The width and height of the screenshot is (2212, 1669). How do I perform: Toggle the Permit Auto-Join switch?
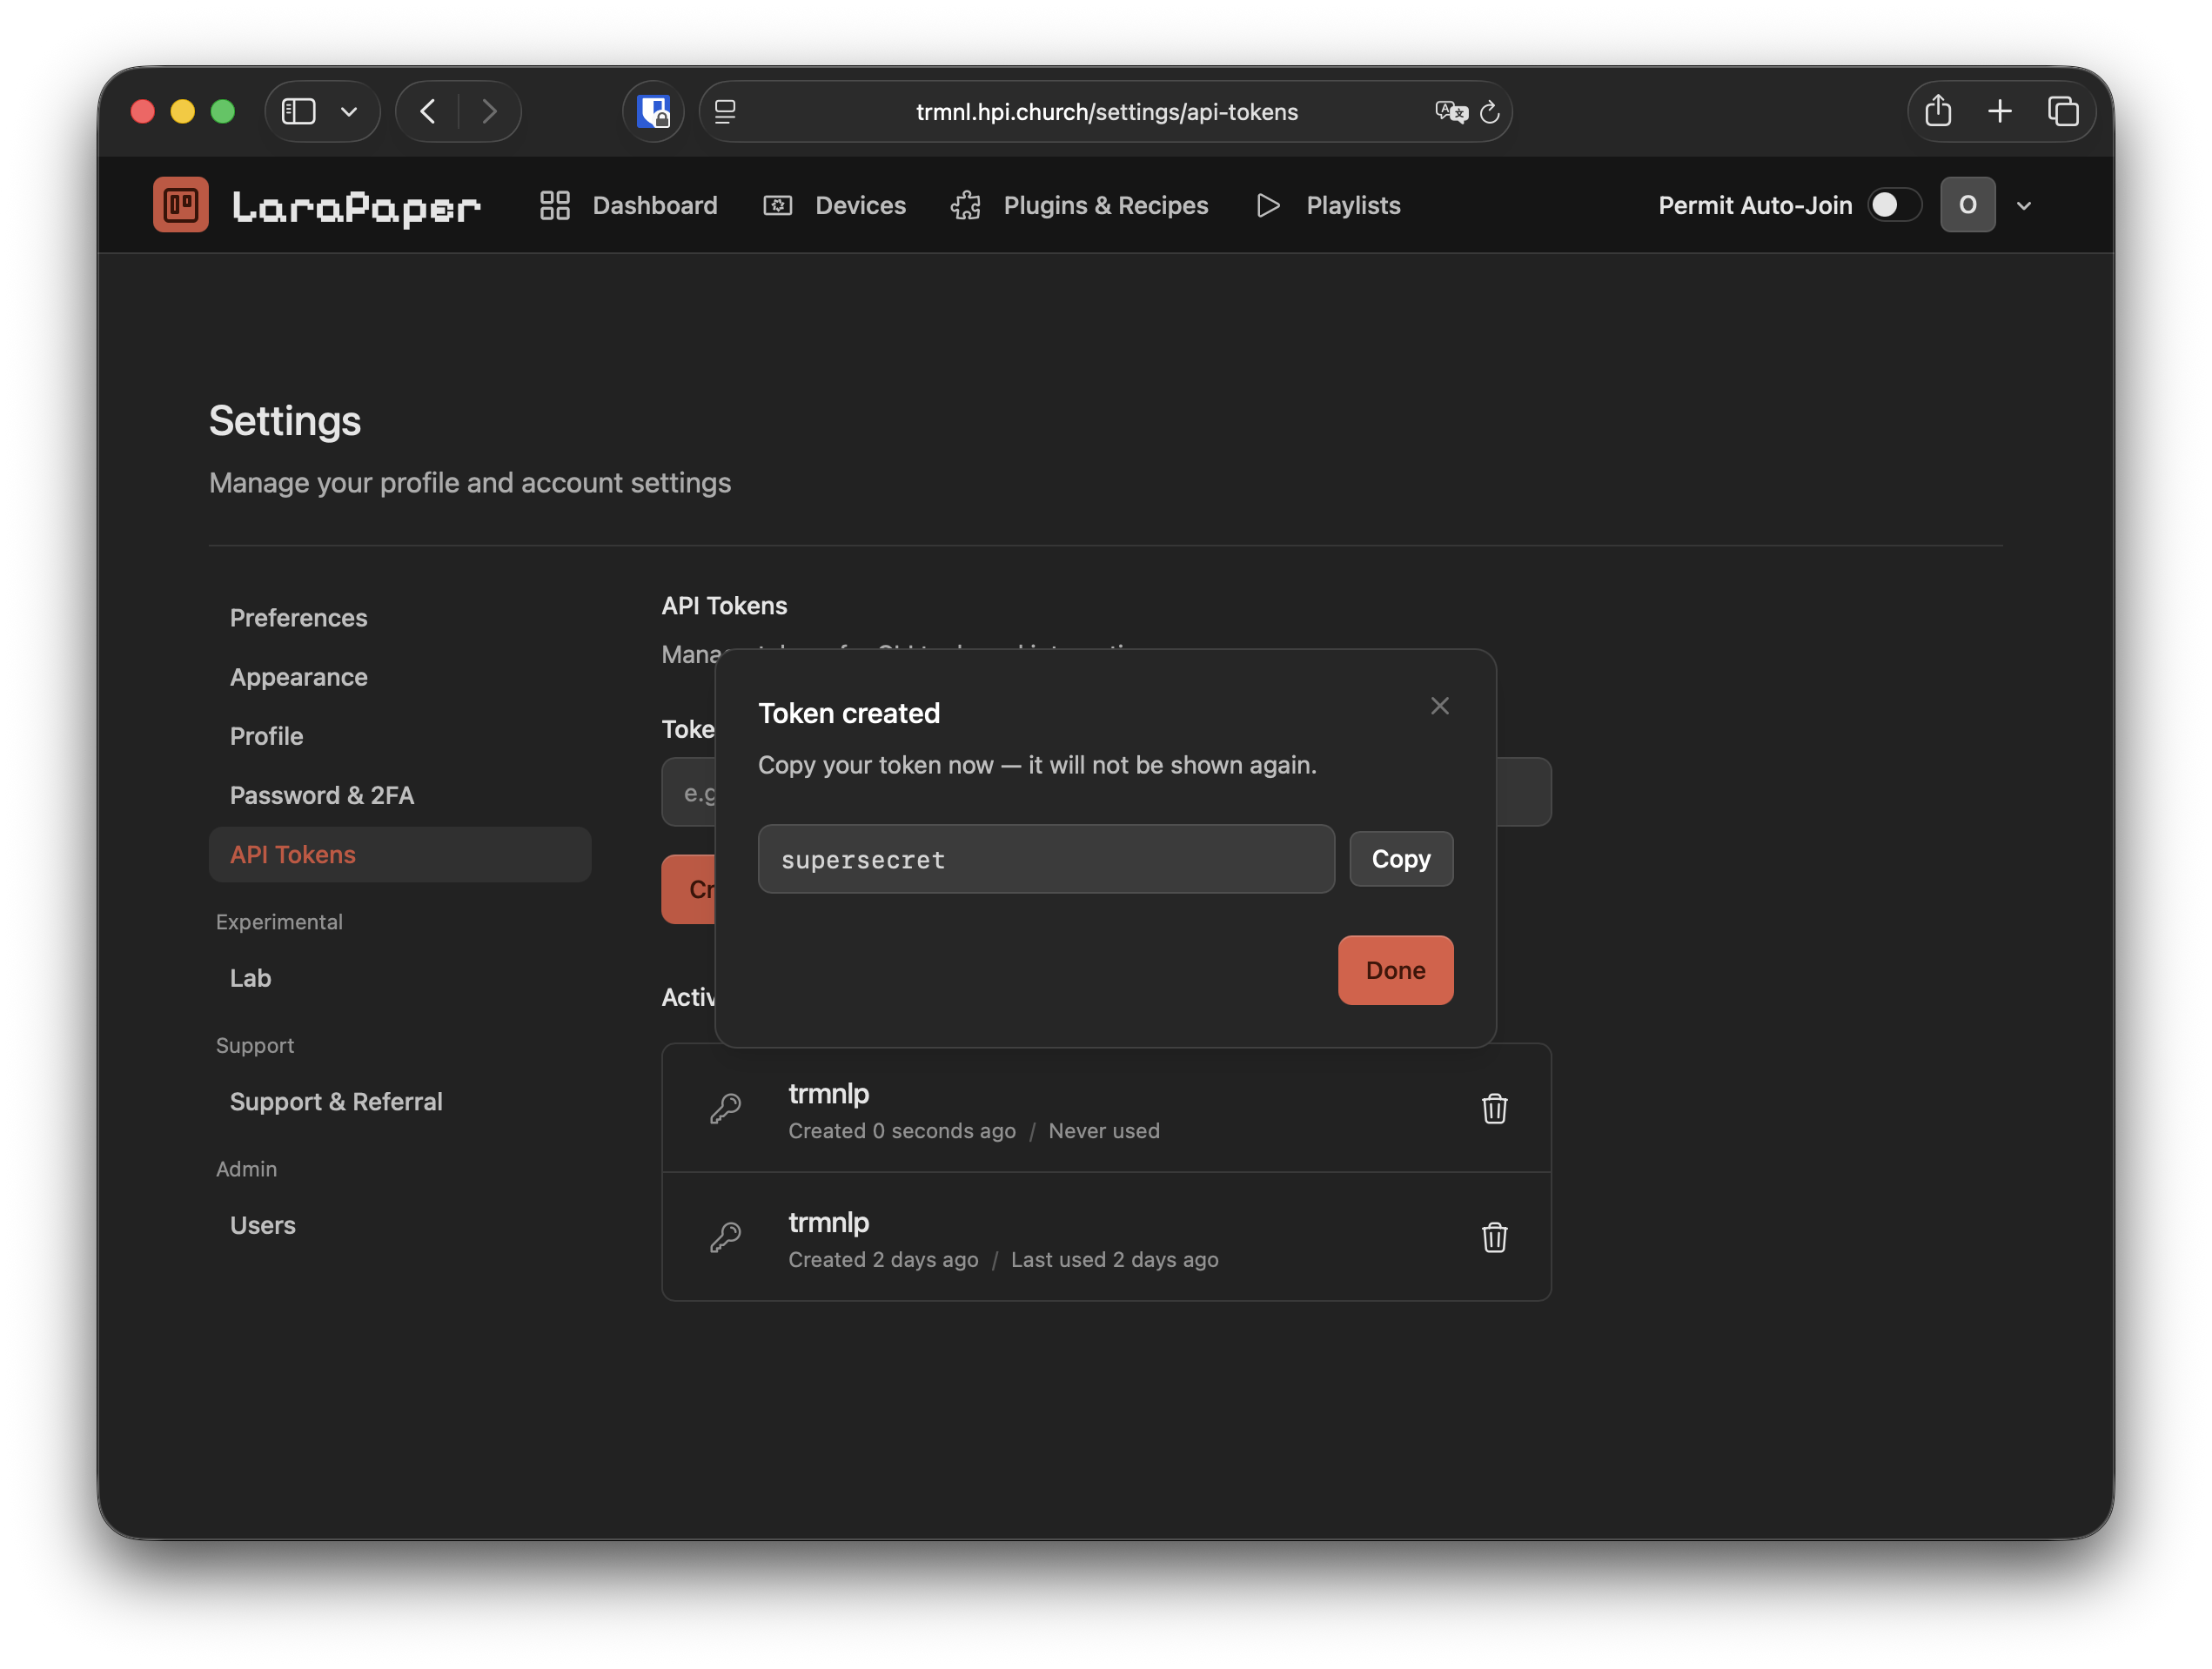click(1894, 205)
